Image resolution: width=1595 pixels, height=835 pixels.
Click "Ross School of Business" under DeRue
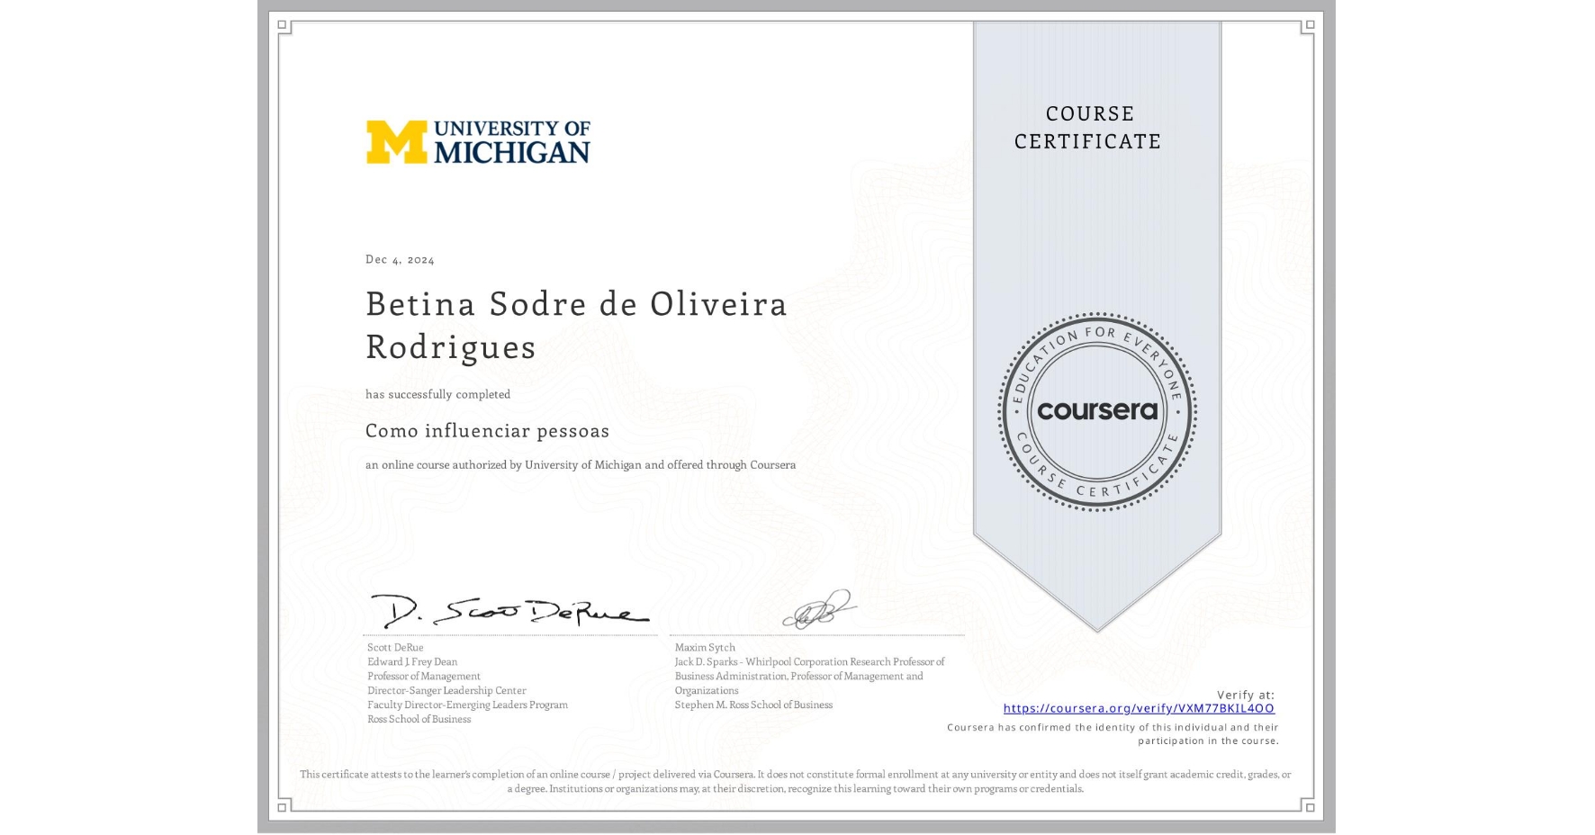(419, 719)
